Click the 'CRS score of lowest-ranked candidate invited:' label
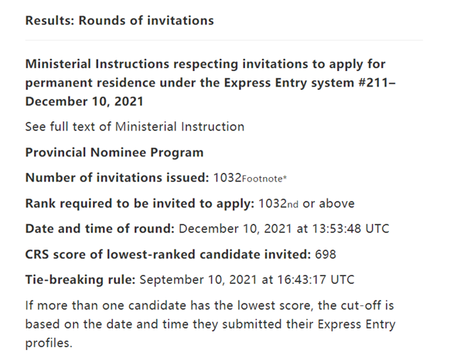The width and height of the screenshot is (464, 364). tap(168, 254)
